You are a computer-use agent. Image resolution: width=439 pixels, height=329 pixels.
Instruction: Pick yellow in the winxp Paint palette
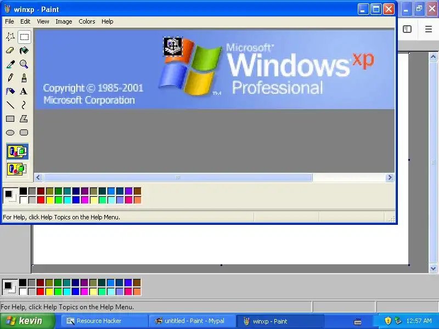pyautogui.click(x=49, y=200)
